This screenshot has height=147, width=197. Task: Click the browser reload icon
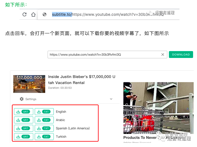(25, 14)
